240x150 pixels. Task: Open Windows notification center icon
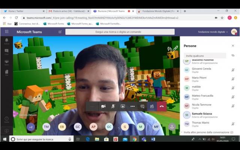(233, 139)
